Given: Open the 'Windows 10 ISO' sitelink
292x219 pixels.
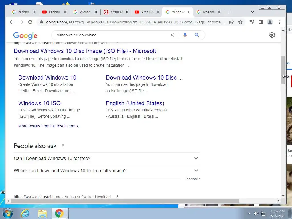Looking at the screenshot, I should click(39, 103).
